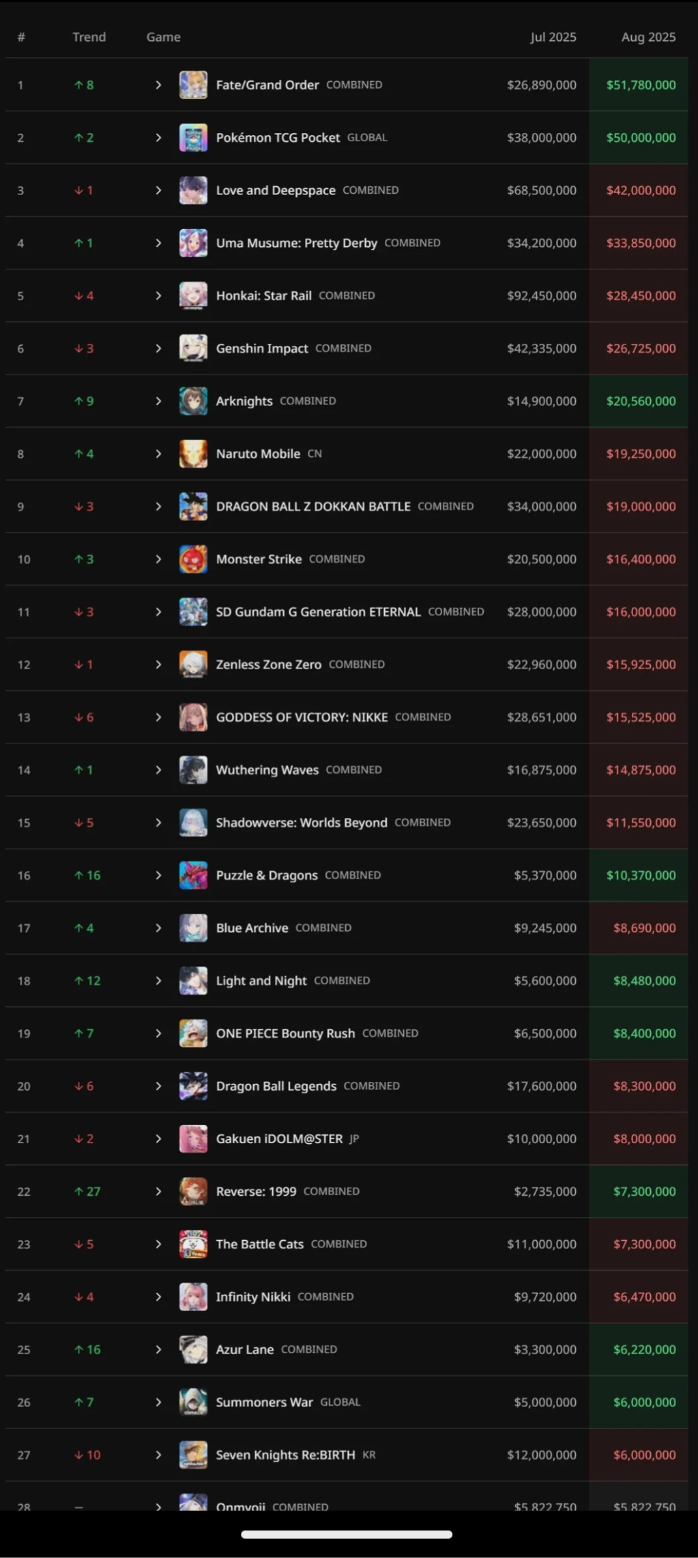Screen dimensions: 698x1558
Task: Expand the Love and Deepspace row chevron
Action: tap(158, 190)
